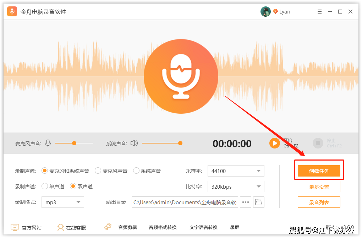This screenshot has height=238, width=362.
Task: Open 在线客服 support link
Action: [76, 228]
